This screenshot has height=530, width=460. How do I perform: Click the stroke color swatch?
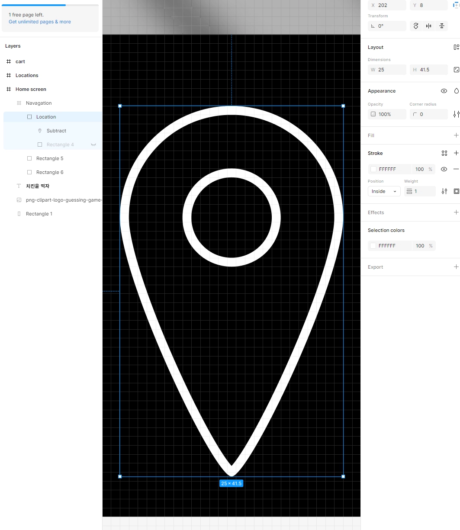click(x=373, y=169)
